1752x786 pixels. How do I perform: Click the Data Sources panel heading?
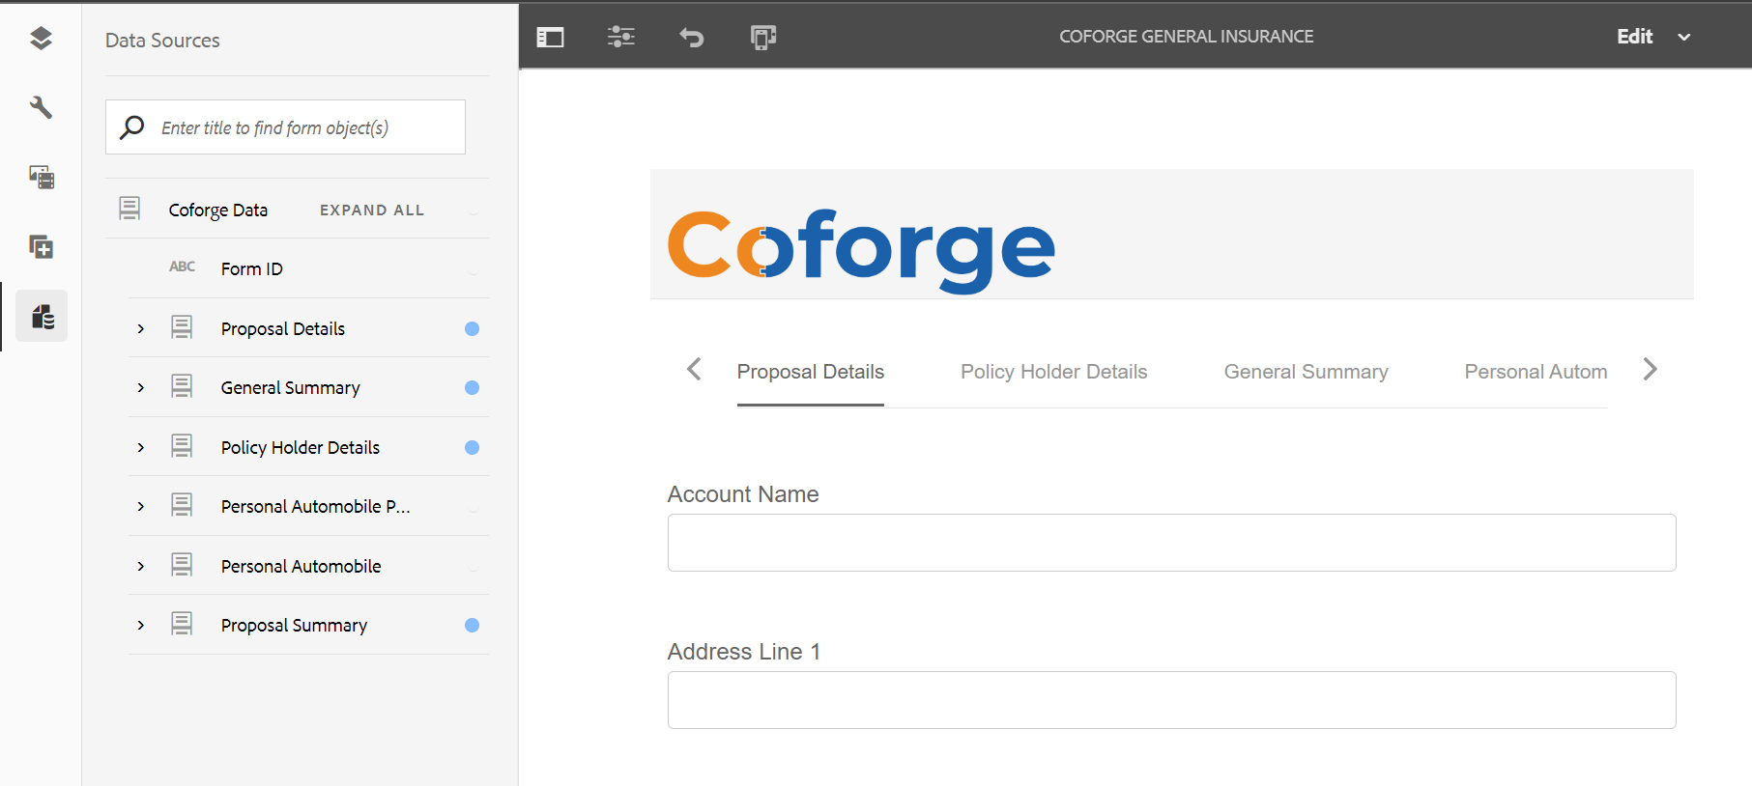point(162,41)
